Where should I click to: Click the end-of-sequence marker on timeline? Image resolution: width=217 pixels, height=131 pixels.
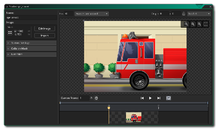[159, 107]
